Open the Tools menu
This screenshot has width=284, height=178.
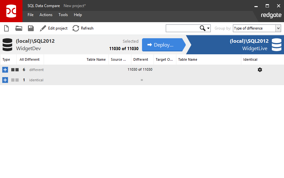pos(63,15)
